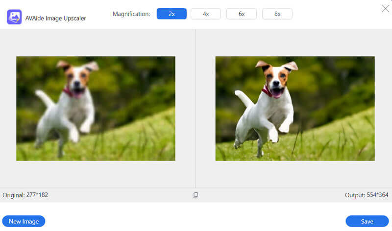This screenshot has width=392, height=231.
Task: Click the compare view icon between the previews
Action: pyautogui.click(x=196, y=195)
